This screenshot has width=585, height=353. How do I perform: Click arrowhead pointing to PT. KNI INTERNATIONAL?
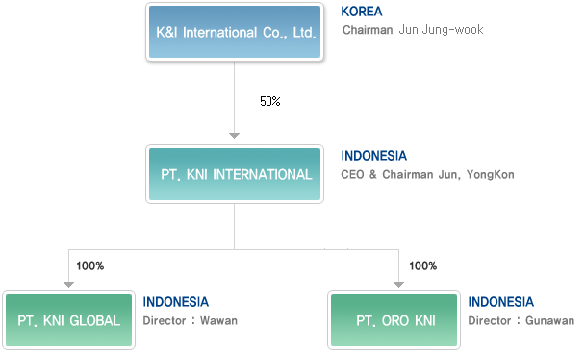(x=235, y=136)
